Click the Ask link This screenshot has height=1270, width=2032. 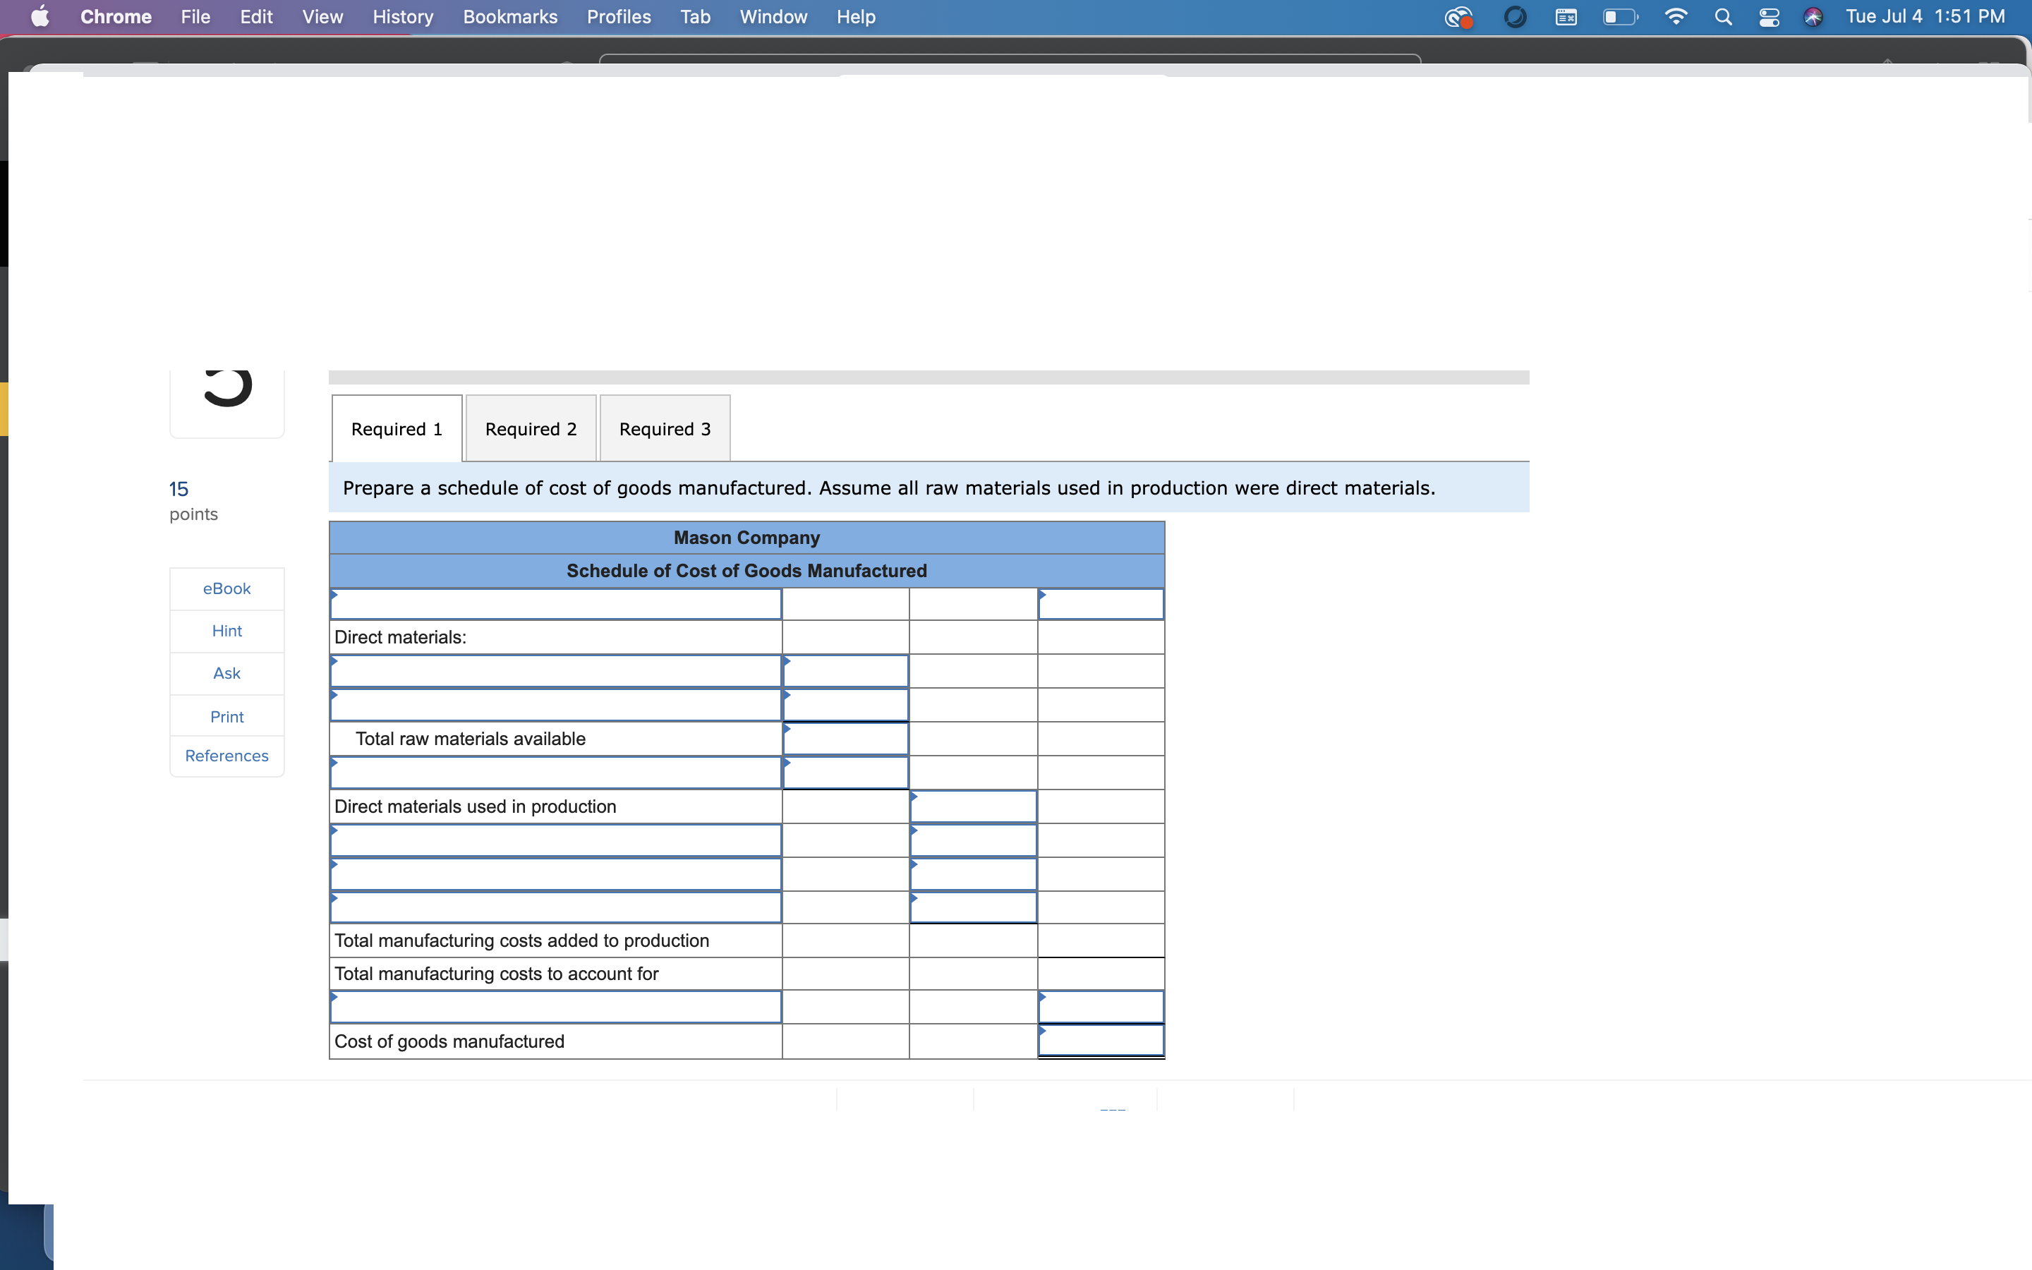(226, 674)
